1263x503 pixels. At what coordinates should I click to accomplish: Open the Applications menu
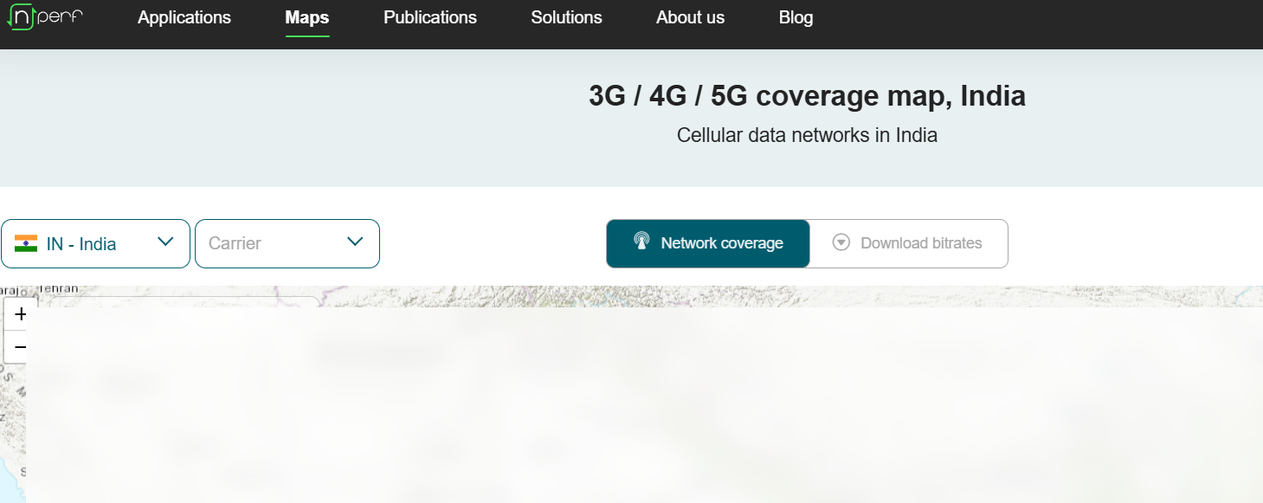(184, 17)
